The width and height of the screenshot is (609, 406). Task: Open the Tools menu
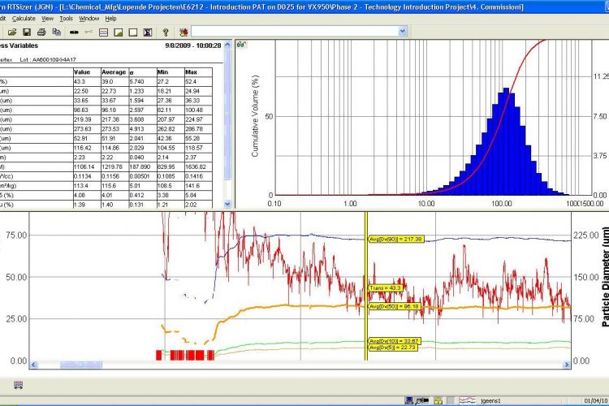66,17
